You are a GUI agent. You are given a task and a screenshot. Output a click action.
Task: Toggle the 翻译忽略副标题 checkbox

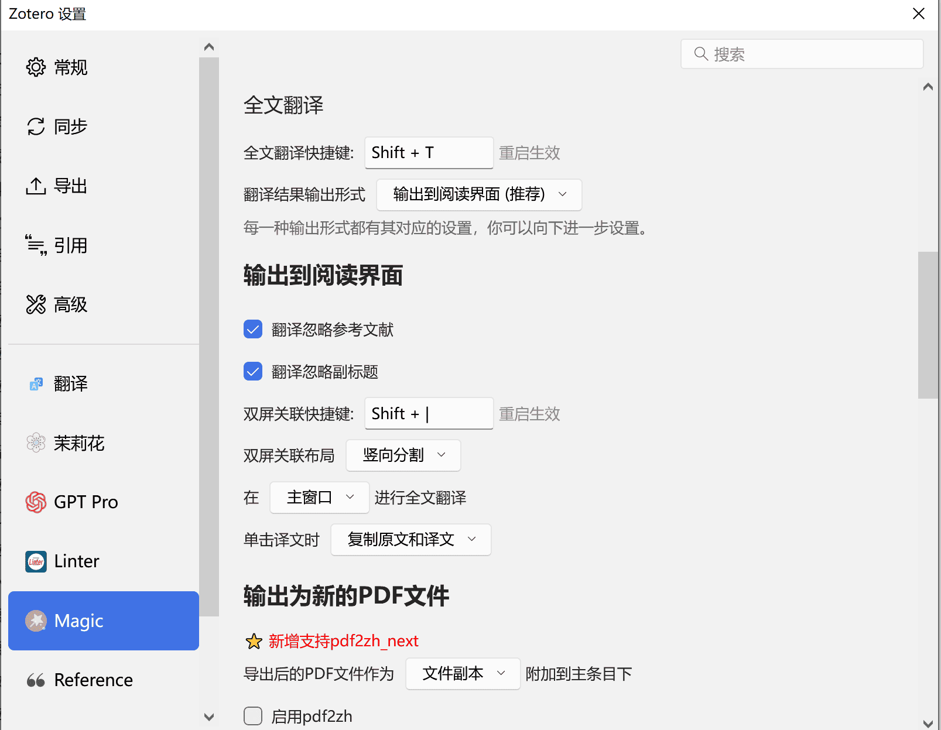(253, 372)
